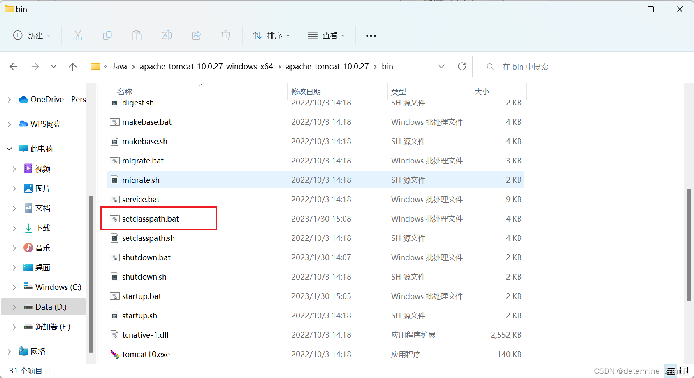Screen dimensions: 694x378
Task: Collapse the 此电脑 tree node
Action: point(9,149)
